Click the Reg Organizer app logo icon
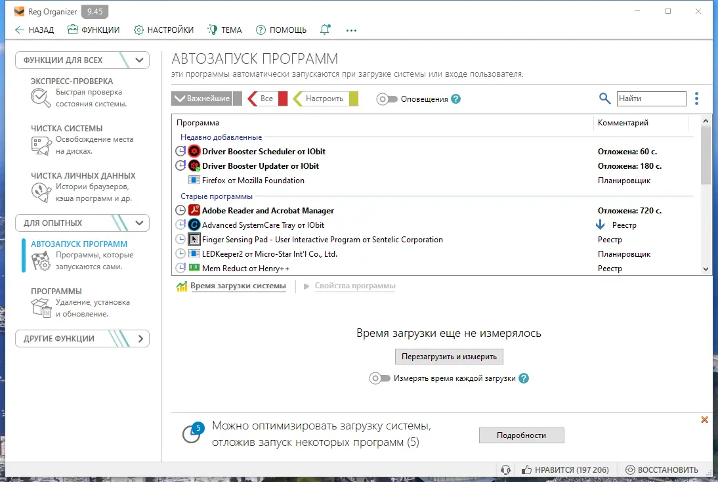718x482 pixels. 19,11
